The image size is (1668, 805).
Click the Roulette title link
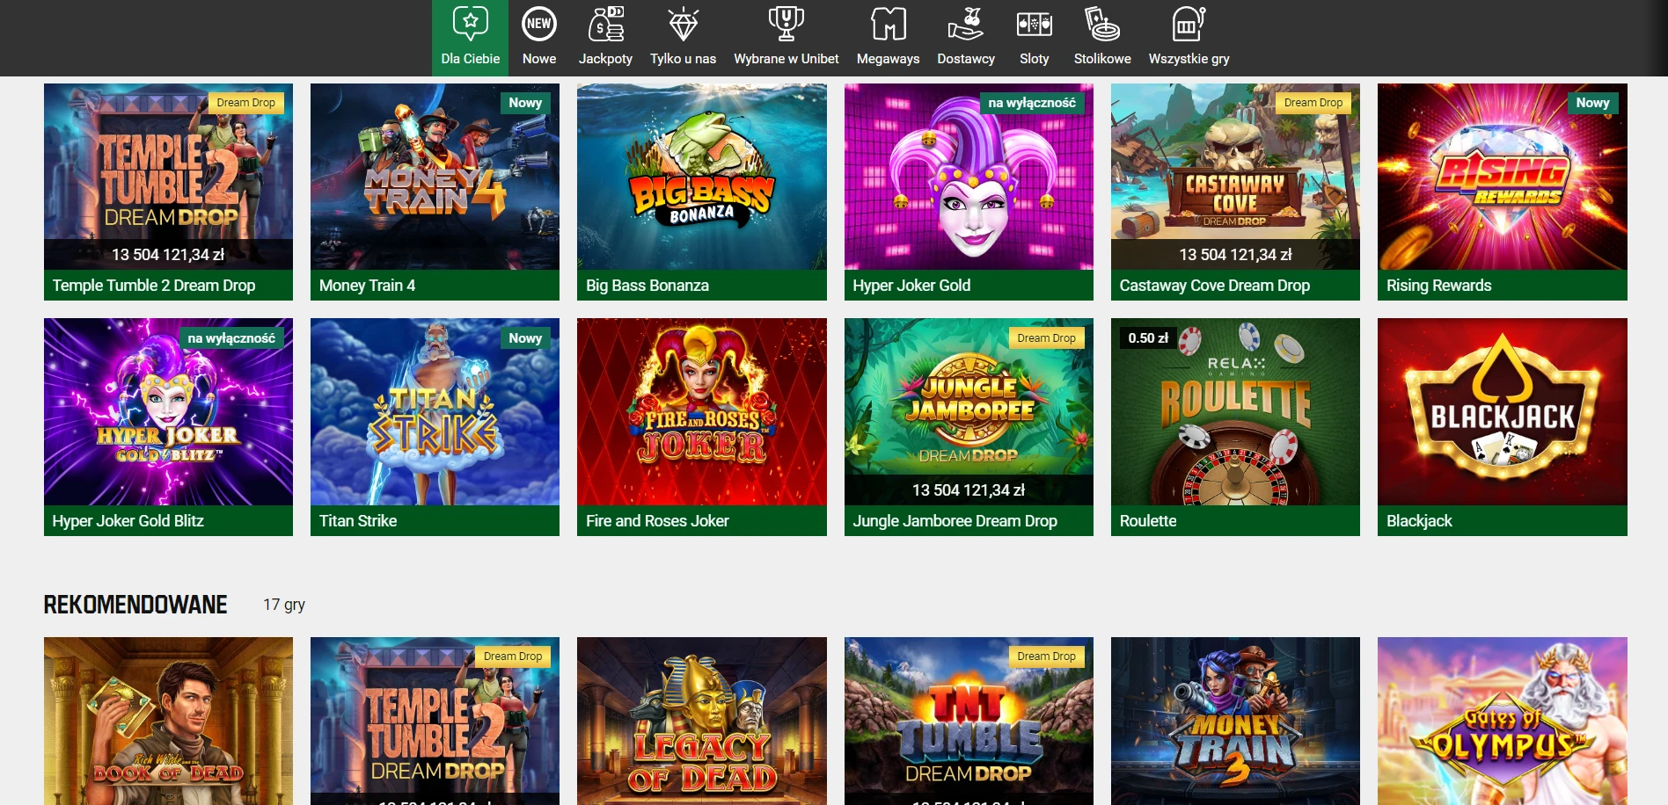point(1147,521)
